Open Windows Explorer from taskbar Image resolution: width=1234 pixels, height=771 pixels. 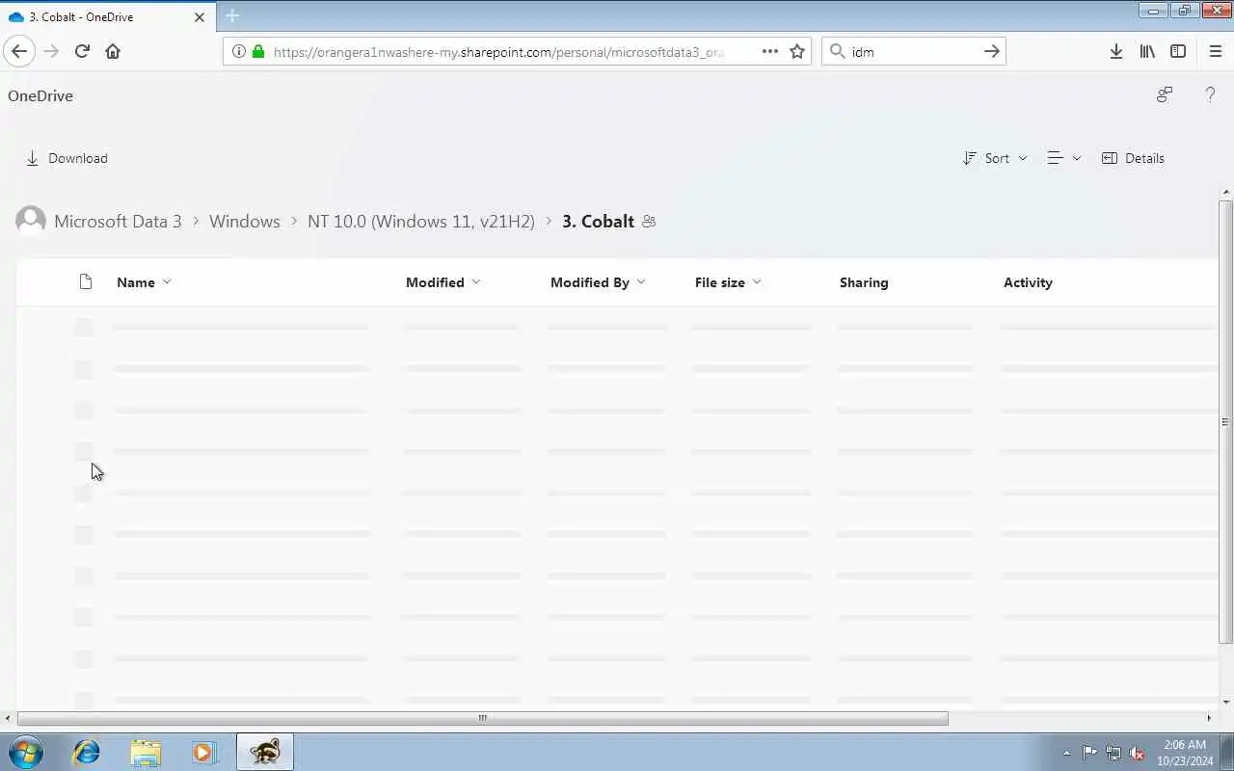pos(146,752)
